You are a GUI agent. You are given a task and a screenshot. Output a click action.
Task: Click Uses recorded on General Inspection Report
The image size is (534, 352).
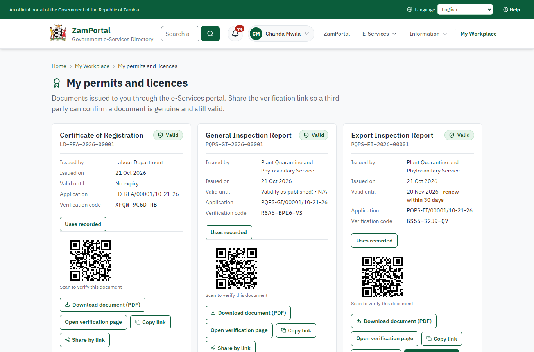coord(229,232)
